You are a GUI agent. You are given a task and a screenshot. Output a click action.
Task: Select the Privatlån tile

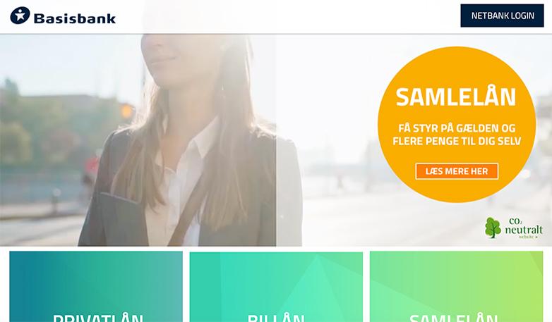click(96, 287)
